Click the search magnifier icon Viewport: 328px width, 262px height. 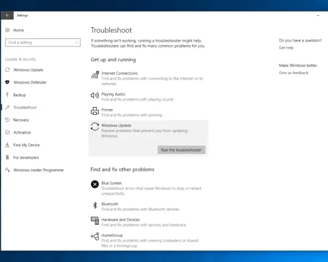coord(77,43)
